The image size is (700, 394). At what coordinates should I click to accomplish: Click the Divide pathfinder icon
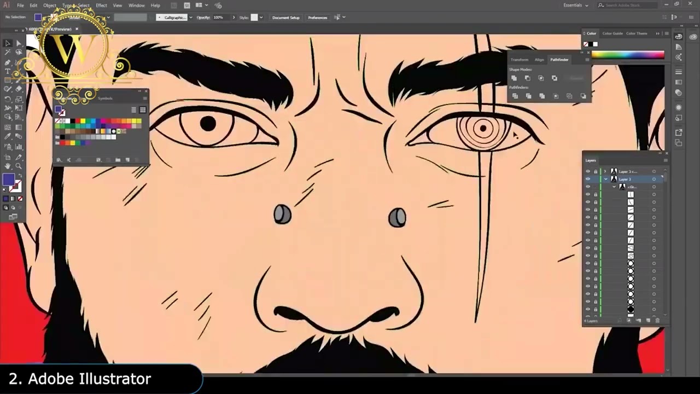[x=515, y=96]
